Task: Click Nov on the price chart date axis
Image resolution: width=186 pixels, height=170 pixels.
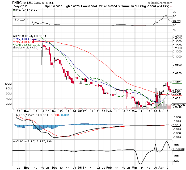Action: [x=27, y=111]
